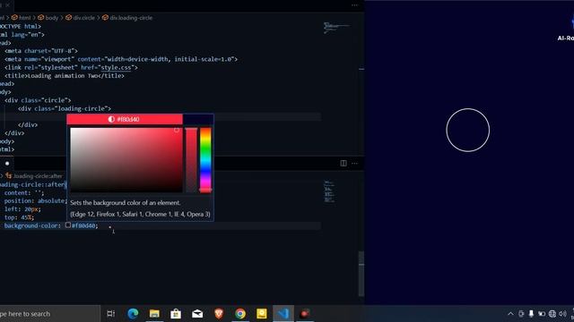Screen dimensions: 574x322
Task: Click the body breadcrumb item
Action: pyautogui.click(x=48, y=18)
